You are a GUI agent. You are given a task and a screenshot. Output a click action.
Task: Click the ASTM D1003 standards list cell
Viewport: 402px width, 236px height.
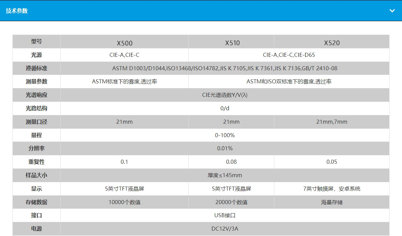tap(225, 68)
